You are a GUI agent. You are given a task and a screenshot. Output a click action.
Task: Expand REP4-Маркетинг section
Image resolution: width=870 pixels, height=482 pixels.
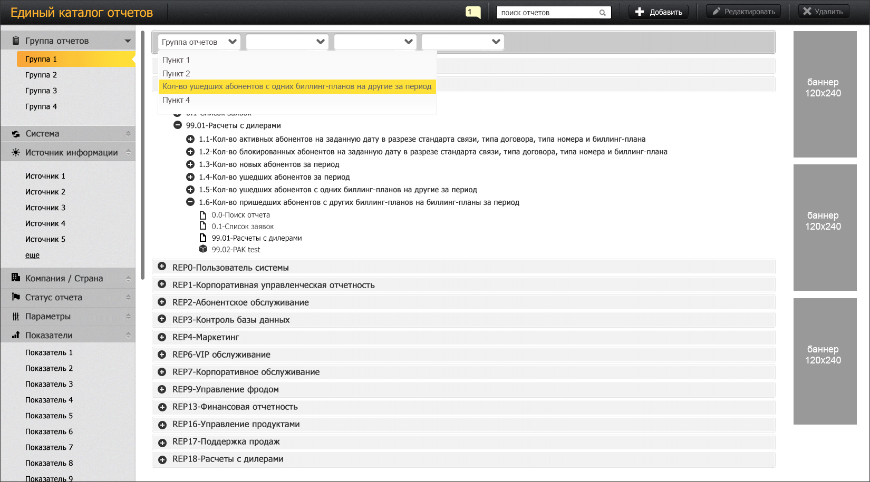(x=162, y=337)
